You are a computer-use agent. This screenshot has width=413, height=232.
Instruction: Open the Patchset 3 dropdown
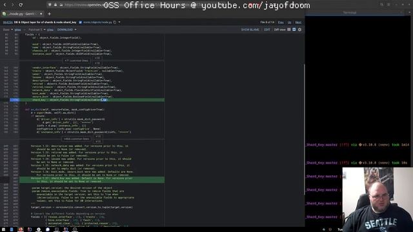pyautogui.click(x=37, y=30)
